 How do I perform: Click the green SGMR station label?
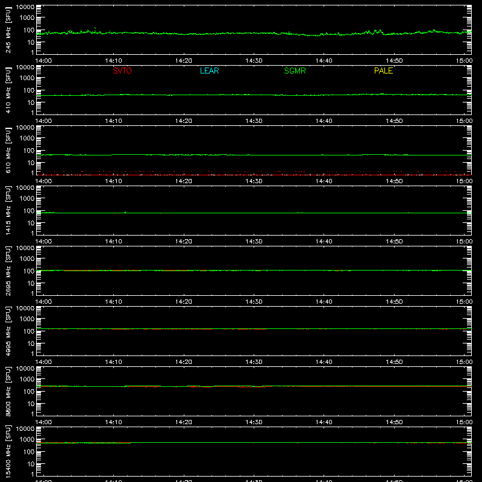tap(295, 70)
